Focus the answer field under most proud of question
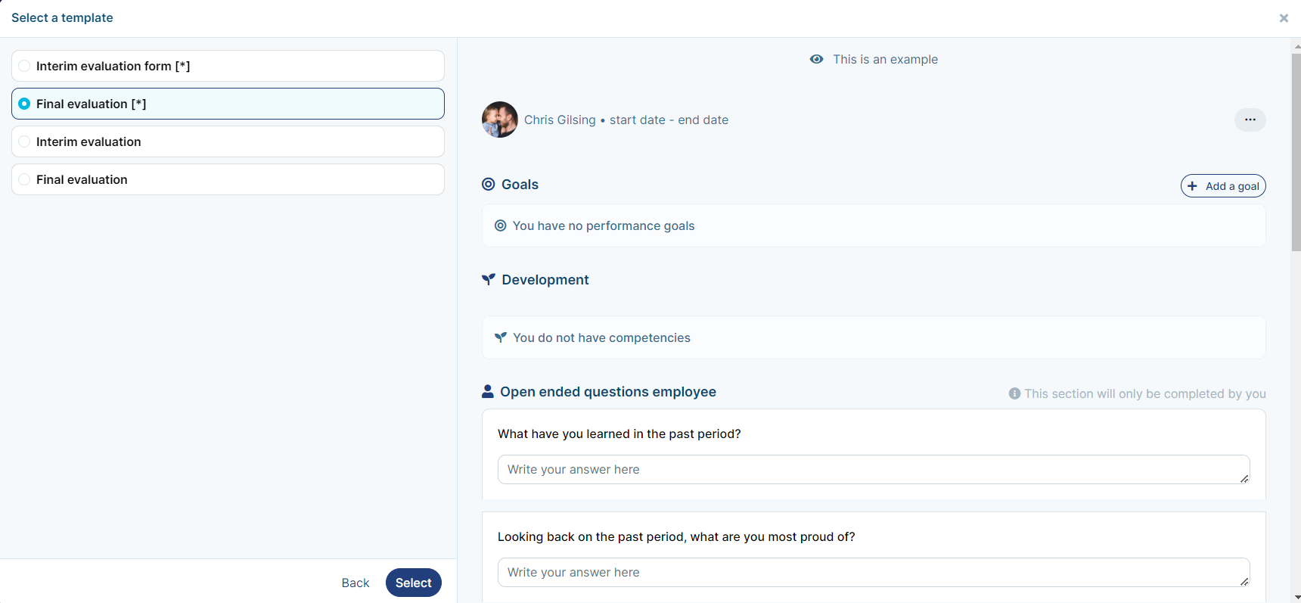The width and height of the screenshot is (1301, 603). [x=874, y=572]
